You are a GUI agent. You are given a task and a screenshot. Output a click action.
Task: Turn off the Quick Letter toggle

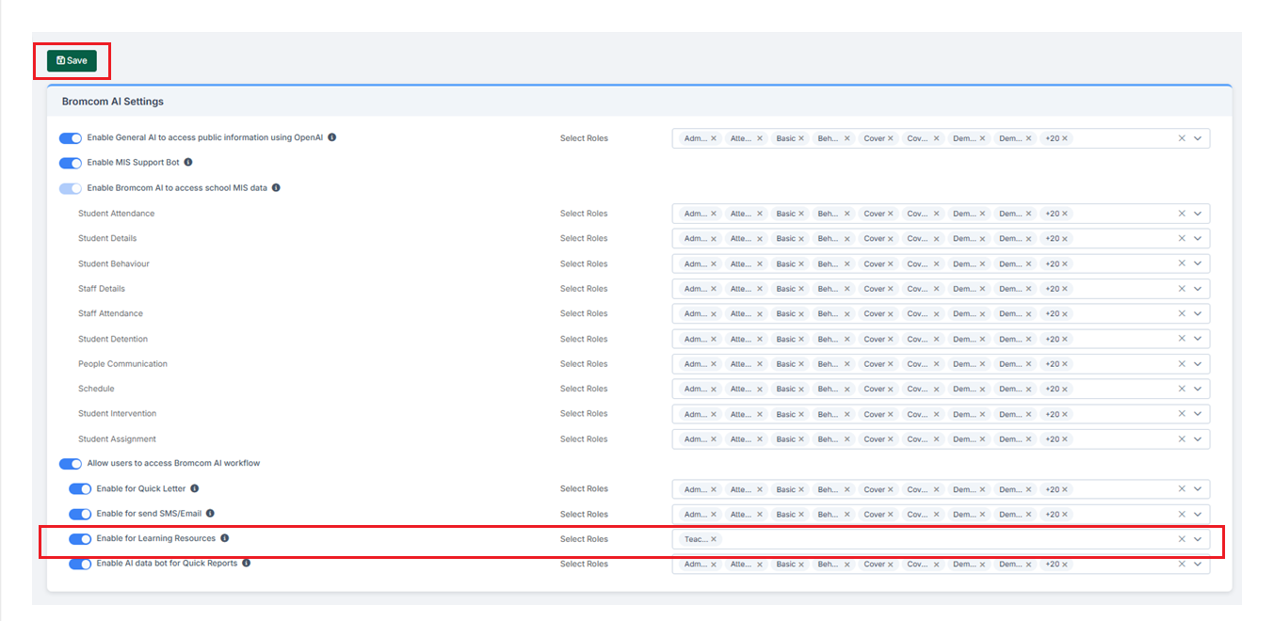point(80,488)
